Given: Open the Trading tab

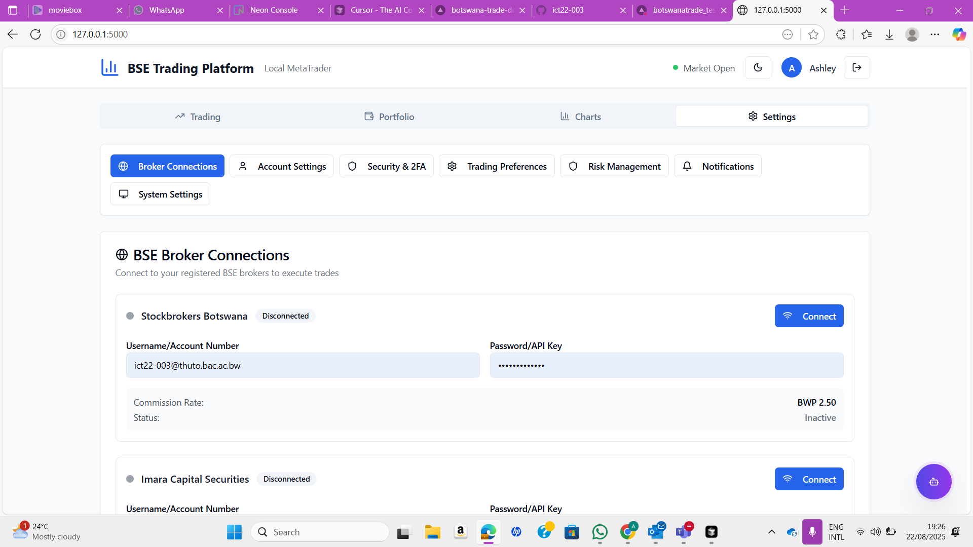Looking at the screenshot, I should pos(198,116).
